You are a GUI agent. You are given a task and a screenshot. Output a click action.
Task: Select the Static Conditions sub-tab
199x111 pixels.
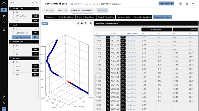tap(66, 17)
